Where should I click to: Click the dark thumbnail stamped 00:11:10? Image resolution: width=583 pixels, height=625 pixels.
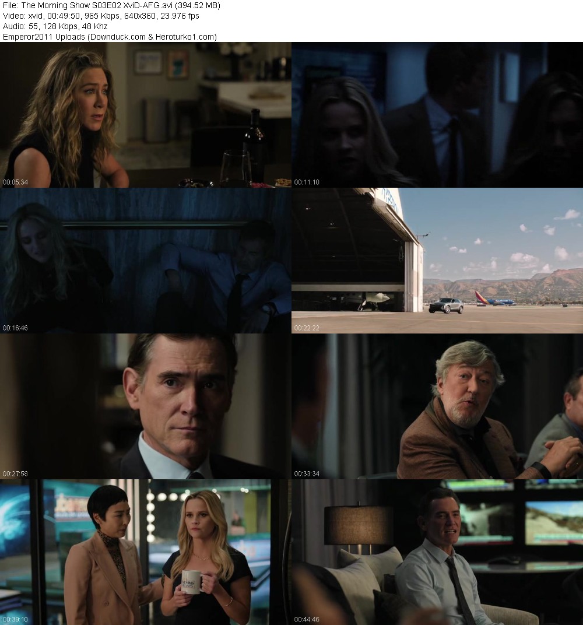[437, 115]
